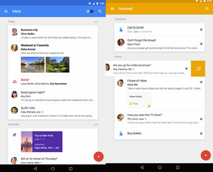Screen dimensions: 213x172
Task: Tap the snooze clock on TV show email
Action: pos(201,119)
